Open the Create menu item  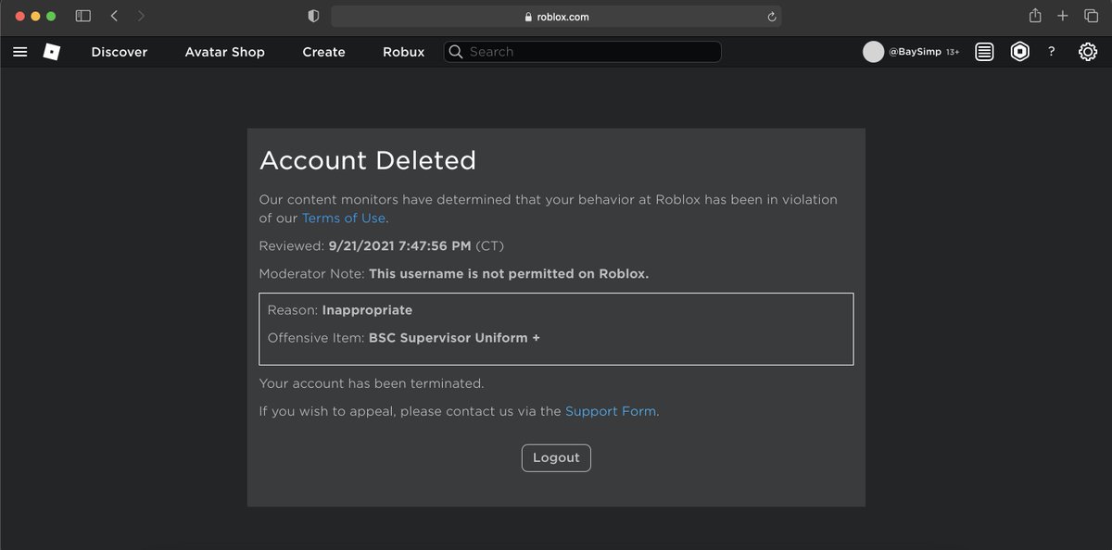tap(324, 52)
